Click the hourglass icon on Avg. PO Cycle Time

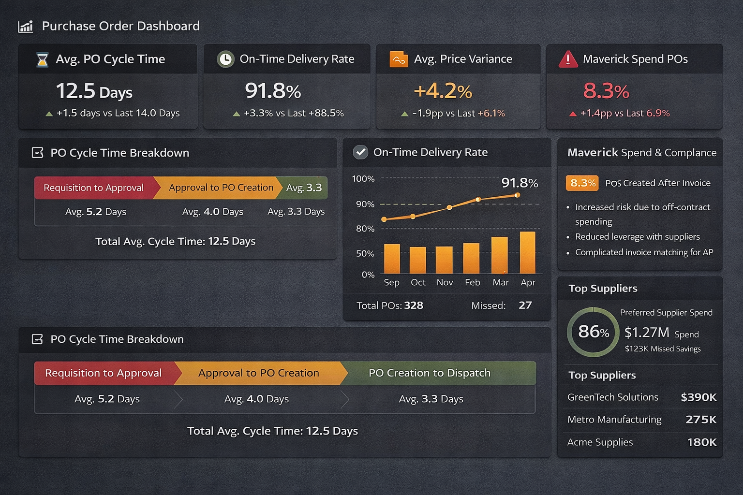pyautogui.click(x=42, y=59)
